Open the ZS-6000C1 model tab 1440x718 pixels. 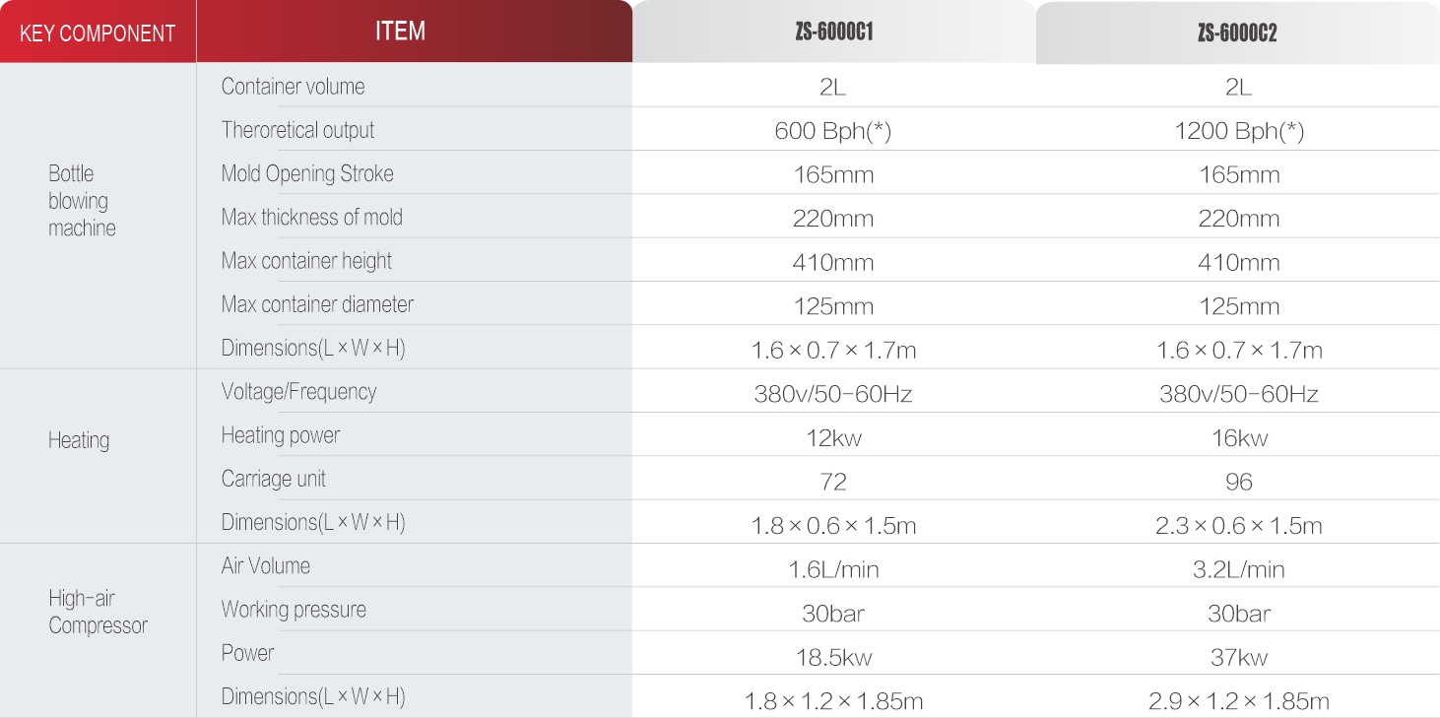[834, 32]
